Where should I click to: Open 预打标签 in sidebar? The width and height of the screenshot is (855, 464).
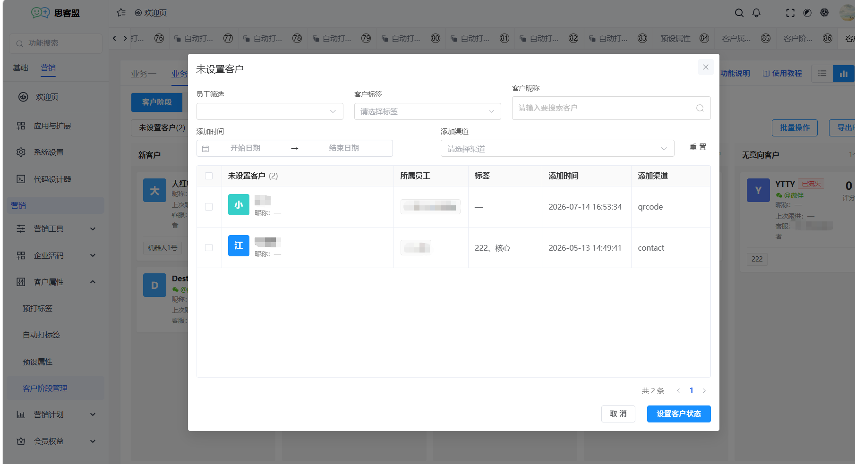tap(38, 308)
